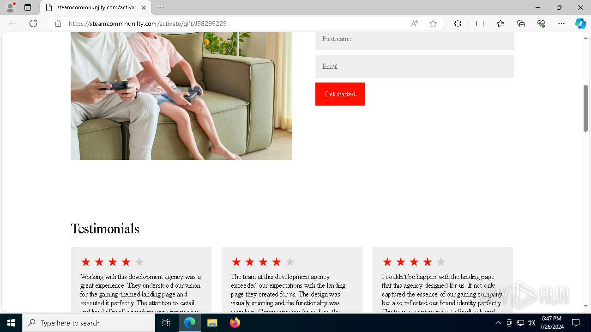591x332 pixels.
Task: Show hidden system tray icons
Action: 498,323
